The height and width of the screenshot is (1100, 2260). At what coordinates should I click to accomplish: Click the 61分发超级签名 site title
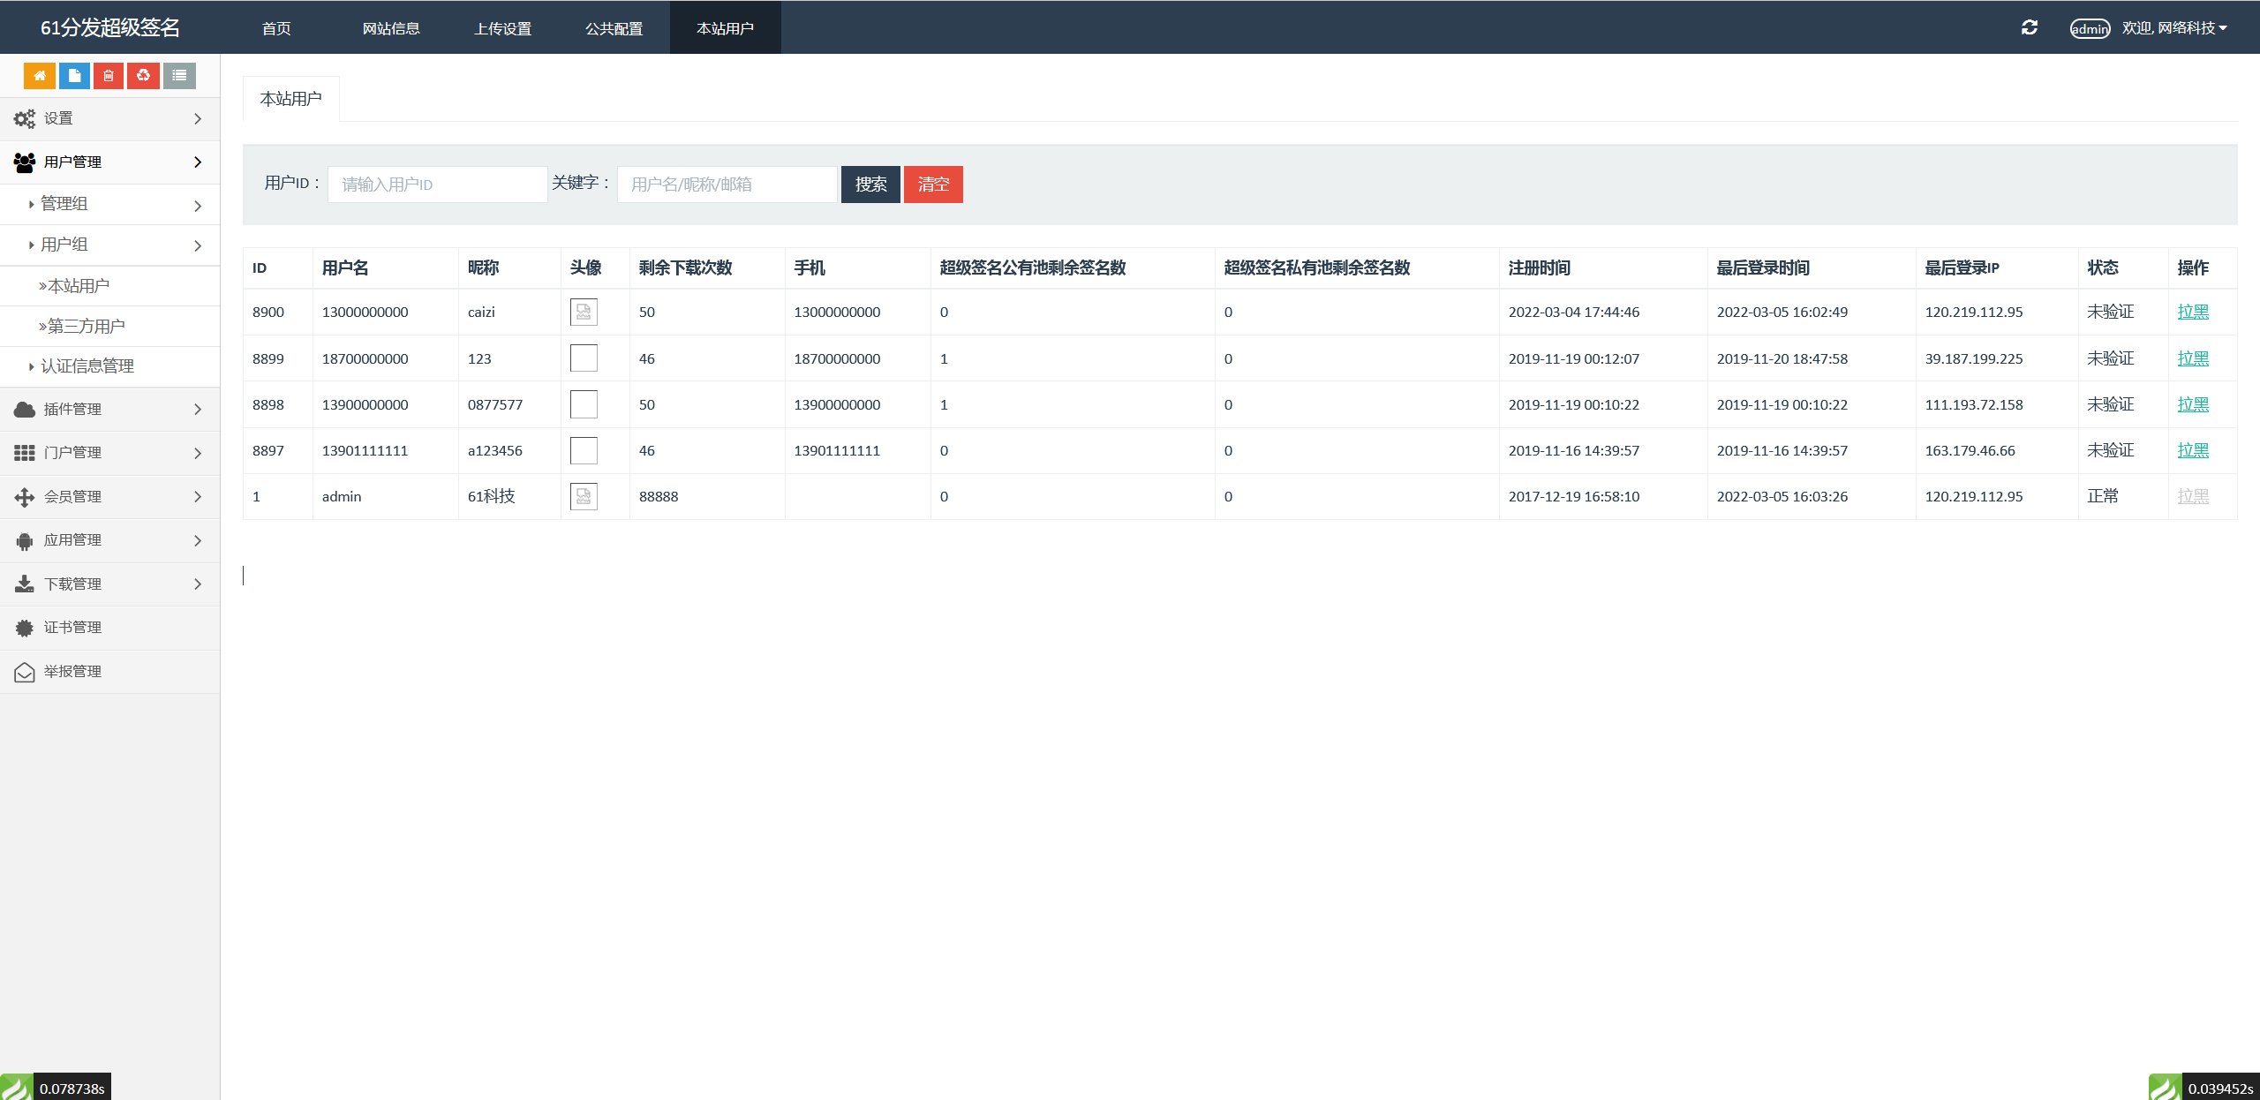coord(110,27)
